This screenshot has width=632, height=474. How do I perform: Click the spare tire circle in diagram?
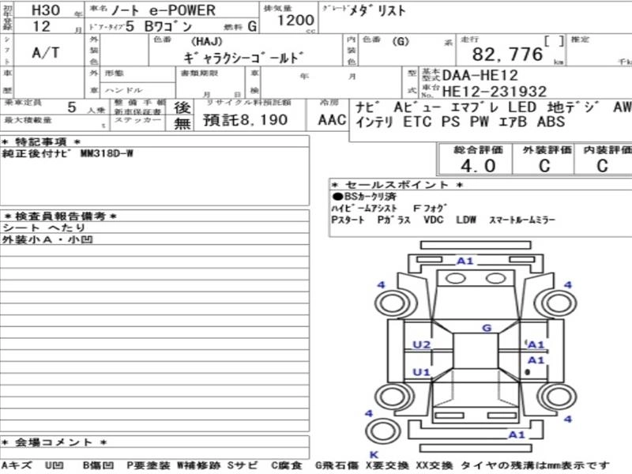[383, 431]
